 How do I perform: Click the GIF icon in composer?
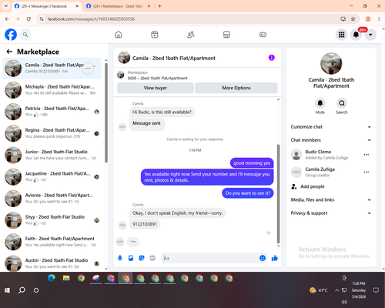(152, 258)
